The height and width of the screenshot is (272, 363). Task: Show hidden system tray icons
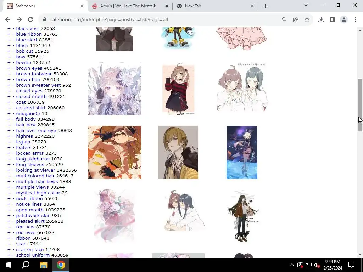pos(292,265)
